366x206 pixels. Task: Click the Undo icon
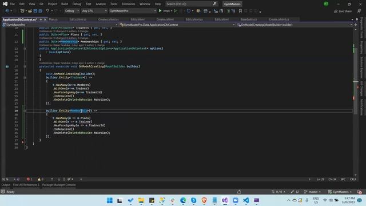coord(47,11)
